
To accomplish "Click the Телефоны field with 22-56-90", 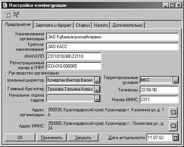I will [159, 89].
